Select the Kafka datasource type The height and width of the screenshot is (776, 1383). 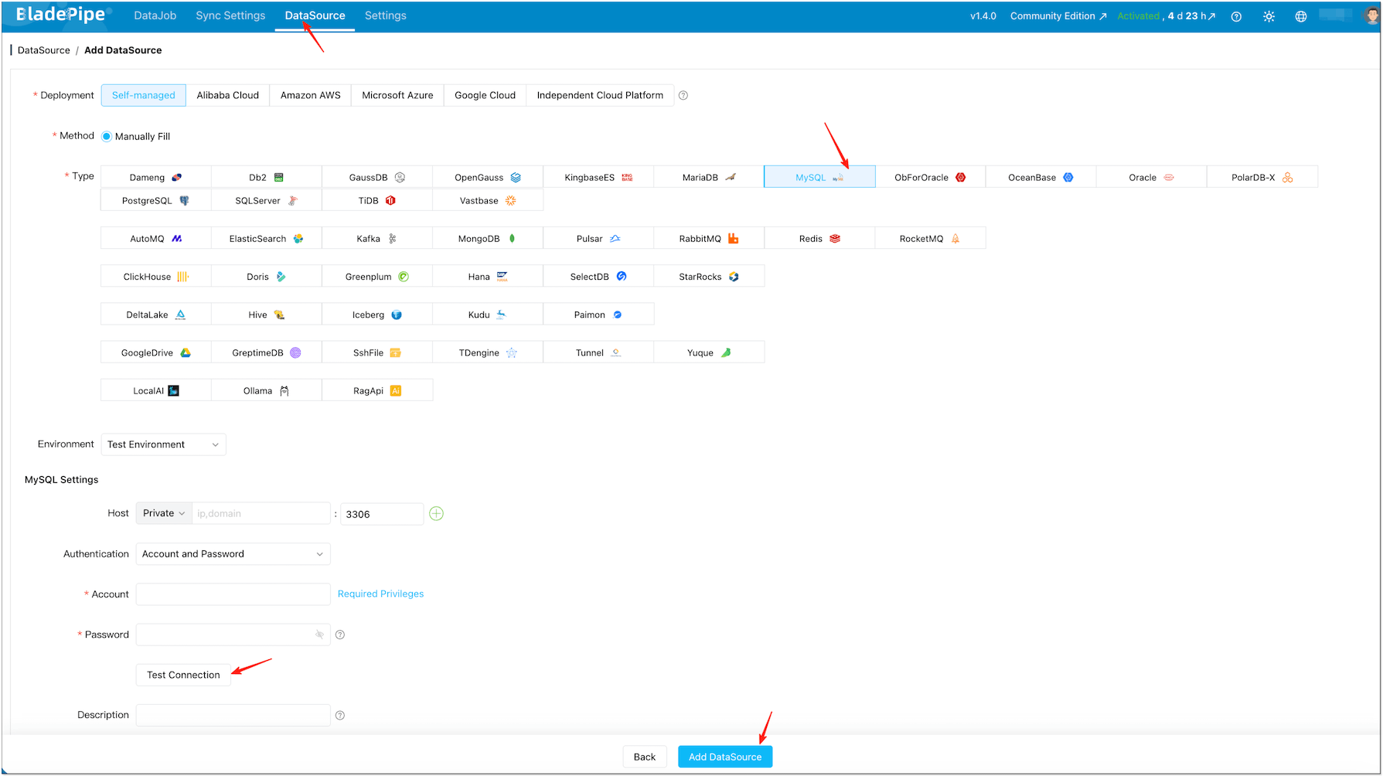(x=376, y=238)
